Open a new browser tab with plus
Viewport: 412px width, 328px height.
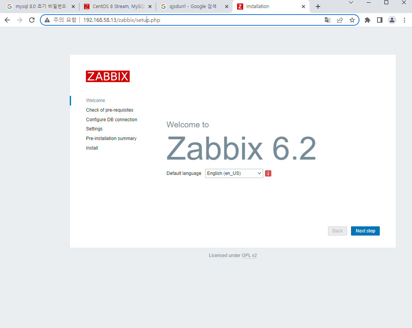click(x=318, y=7)
